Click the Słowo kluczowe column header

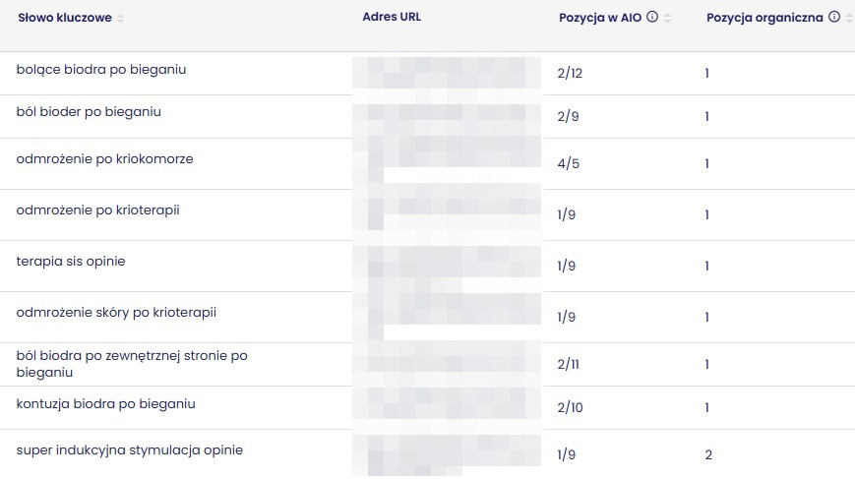[x=64, y=18]
